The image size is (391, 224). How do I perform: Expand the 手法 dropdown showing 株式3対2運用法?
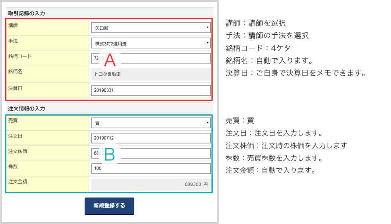coord(150,43)
